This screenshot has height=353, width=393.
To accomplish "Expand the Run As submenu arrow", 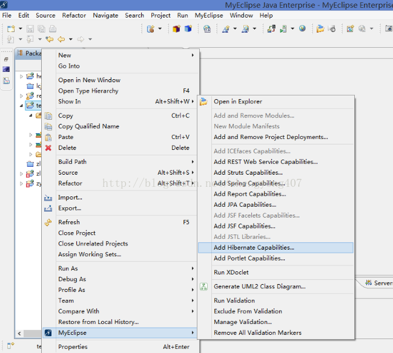I will [x=193, y=268].
